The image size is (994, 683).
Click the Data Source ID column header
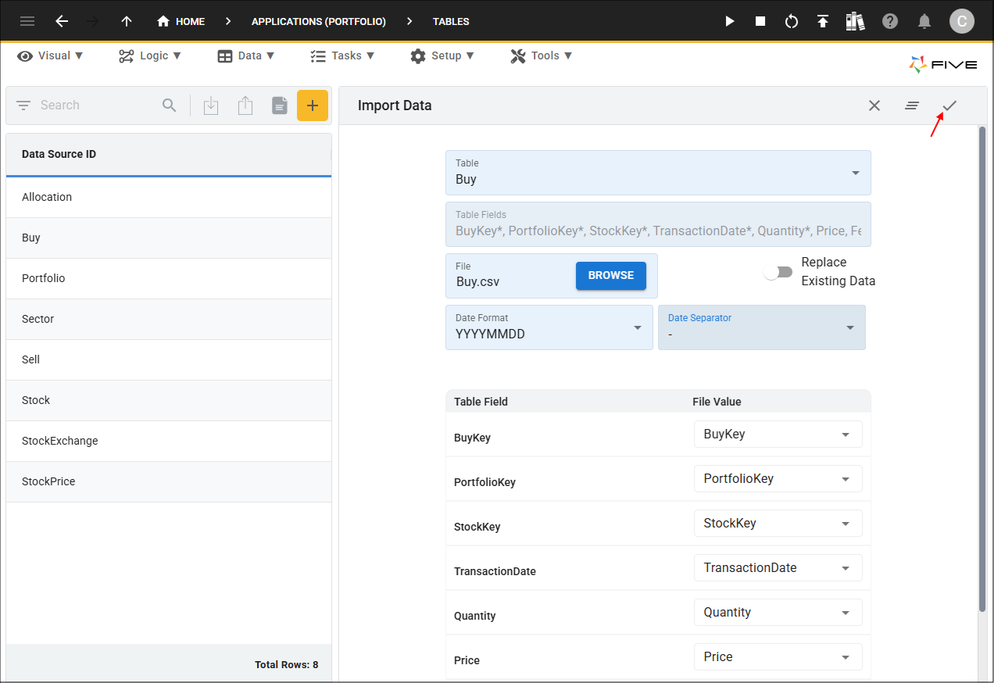click(169, 154)
